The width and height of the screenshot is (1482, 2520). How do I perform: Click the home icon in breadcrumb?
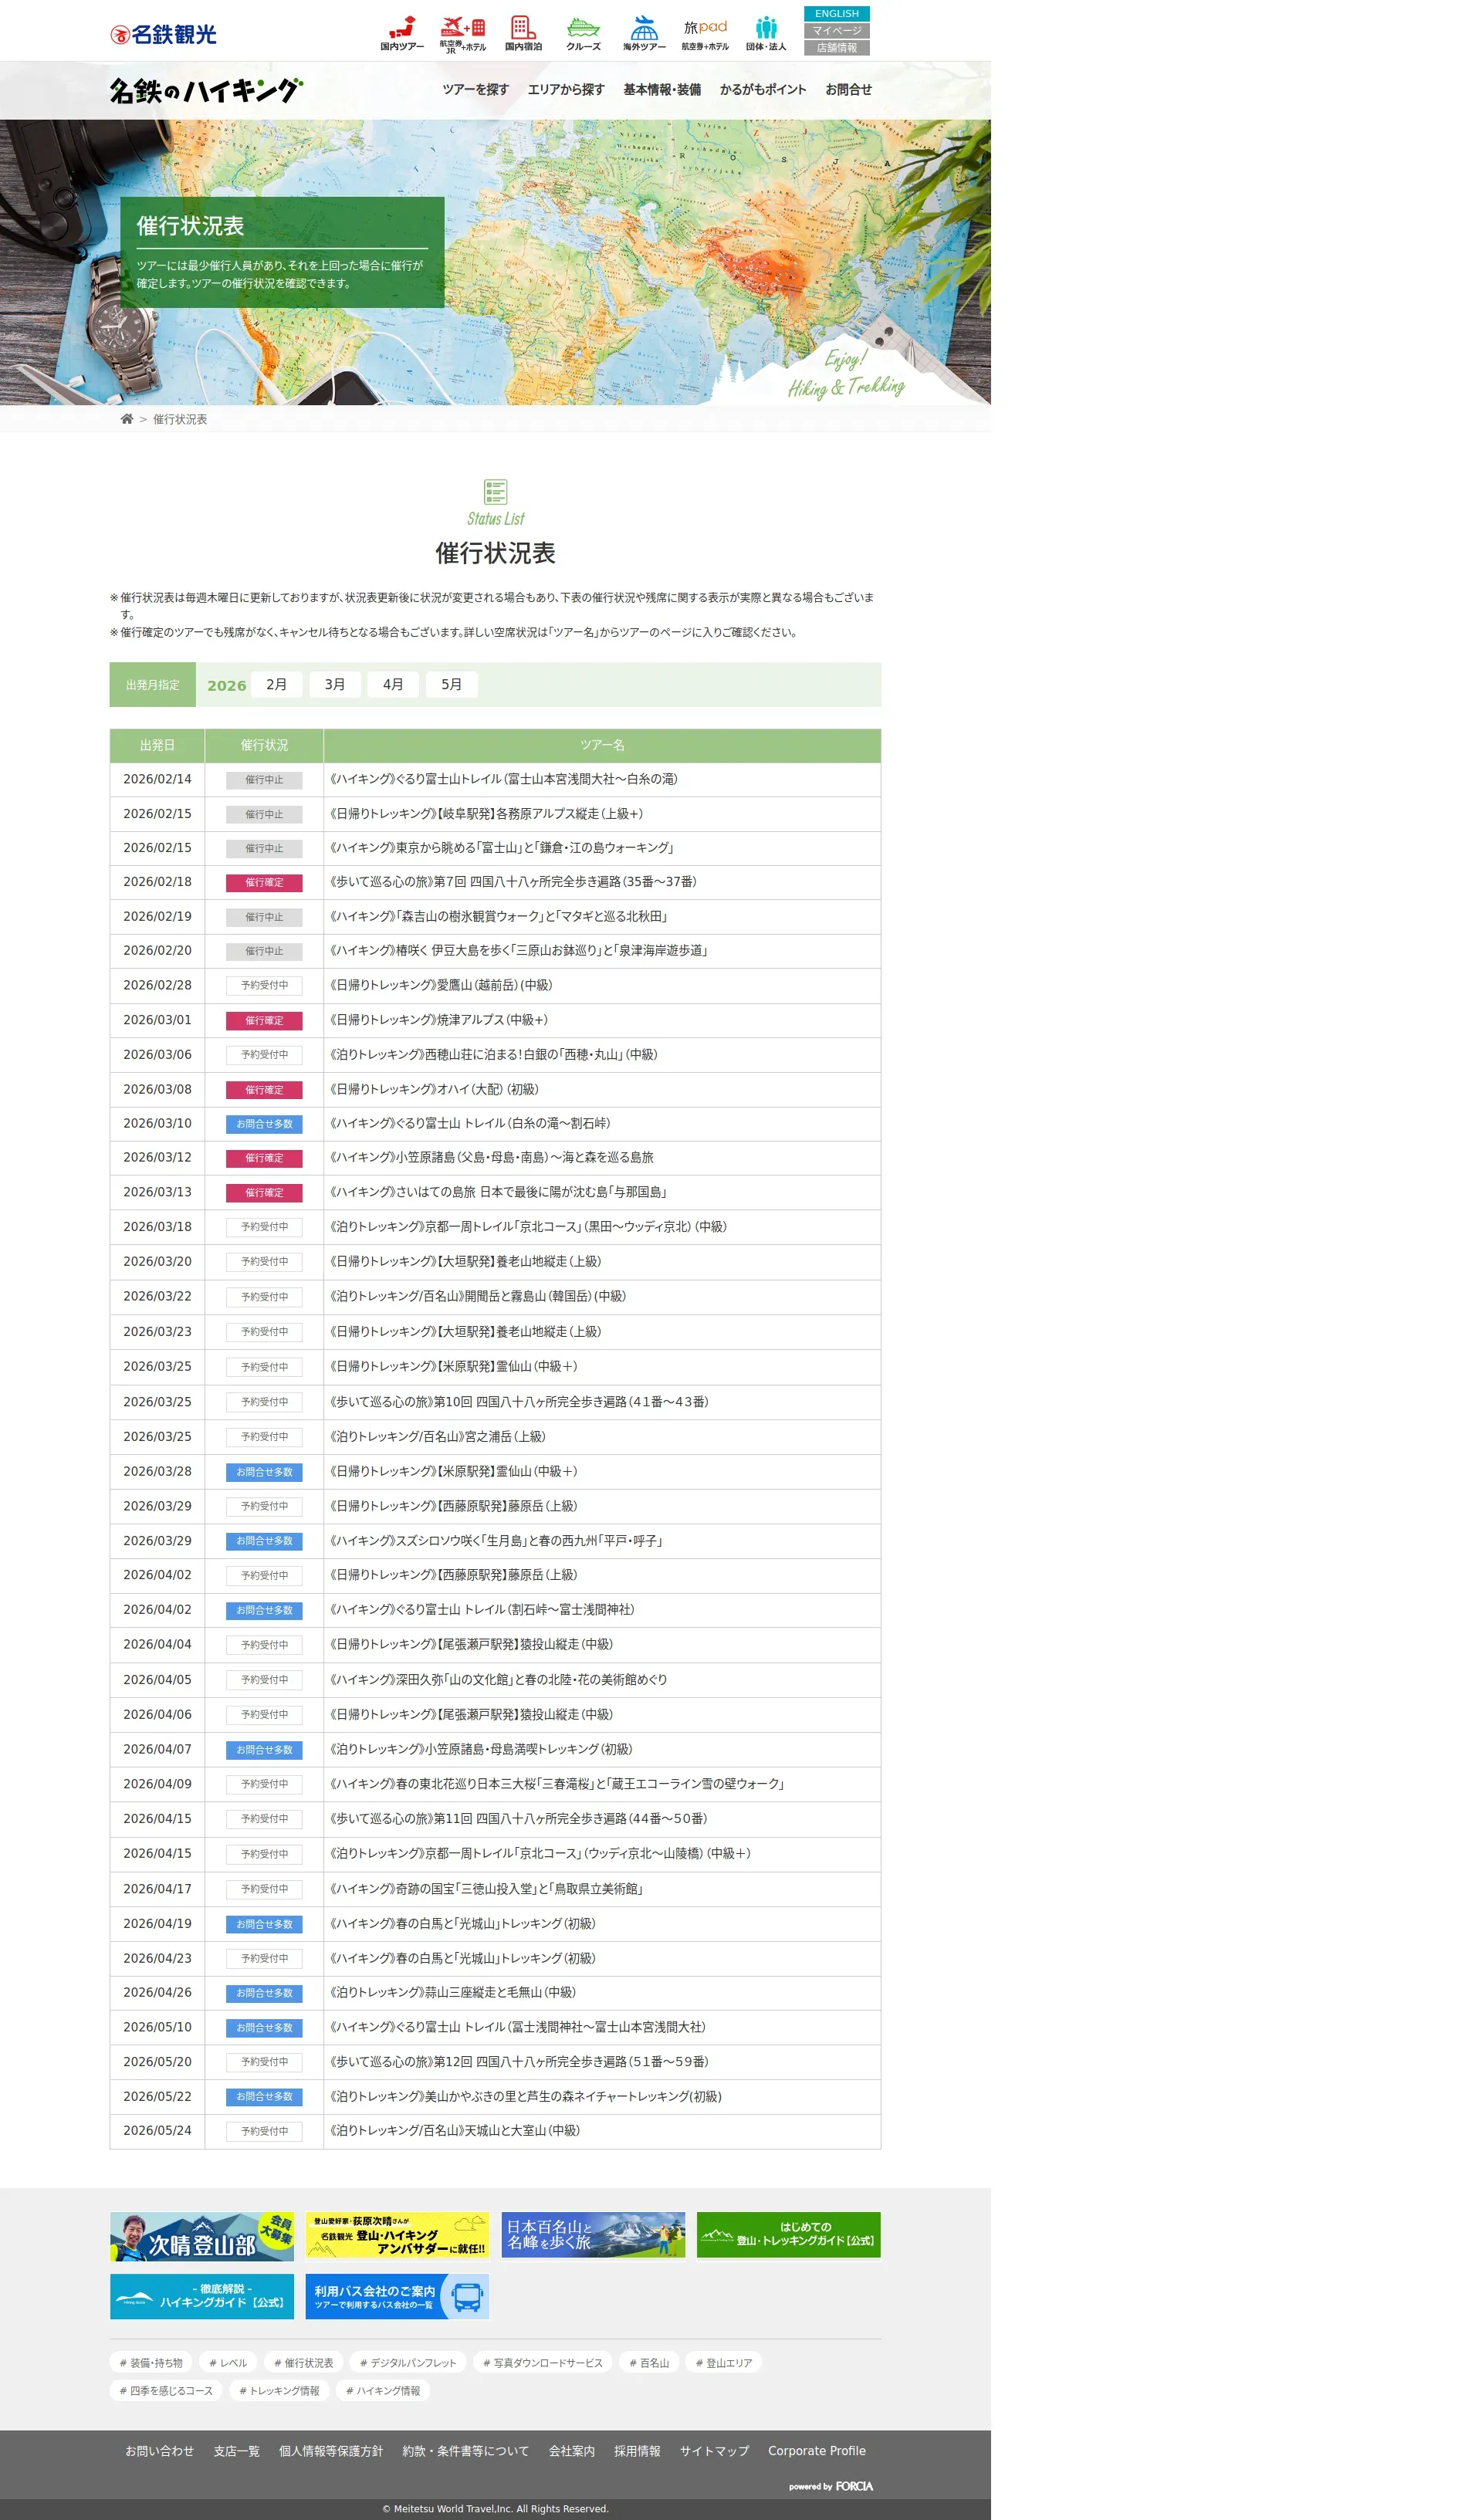click(x=127, y=419)
